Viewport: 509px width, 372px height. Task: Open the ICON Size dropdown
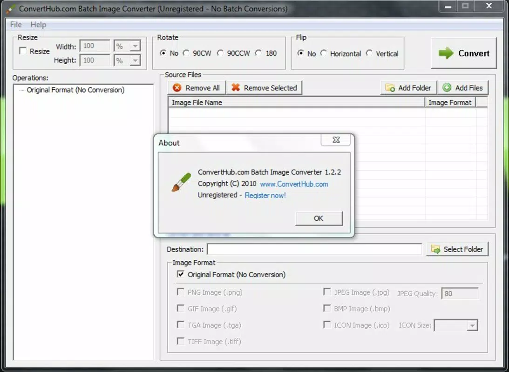(472, 325)
